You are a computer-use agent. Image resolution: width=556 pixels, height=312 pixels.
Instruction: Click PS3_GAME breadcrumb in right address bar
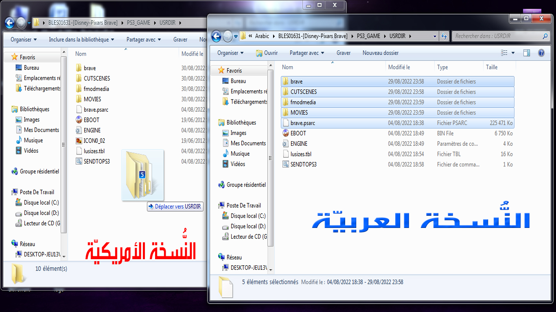coord(368,36)
